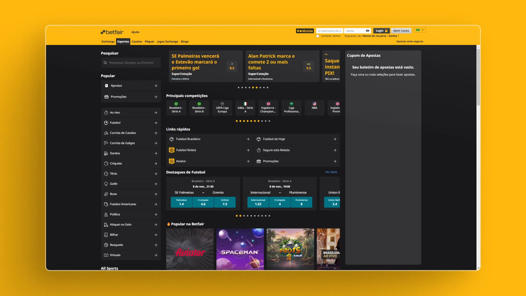Viewport: 526px width, 296px height.
Task: Expand the Política row arrow
Action: tap(156, 214)
